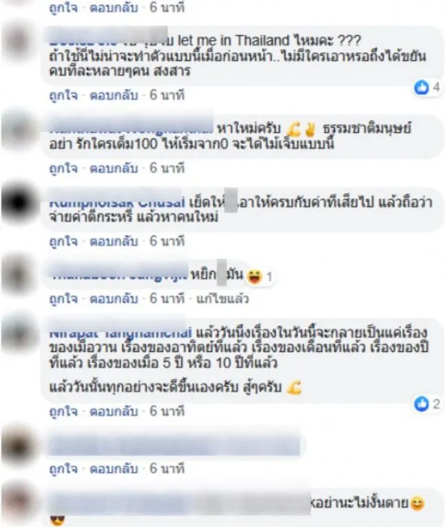Click ถูกใจ under the 'จ่ายค่าตีกระหรี่' comment
This screenshot has height=528, width=445.
tap(63, 241)
